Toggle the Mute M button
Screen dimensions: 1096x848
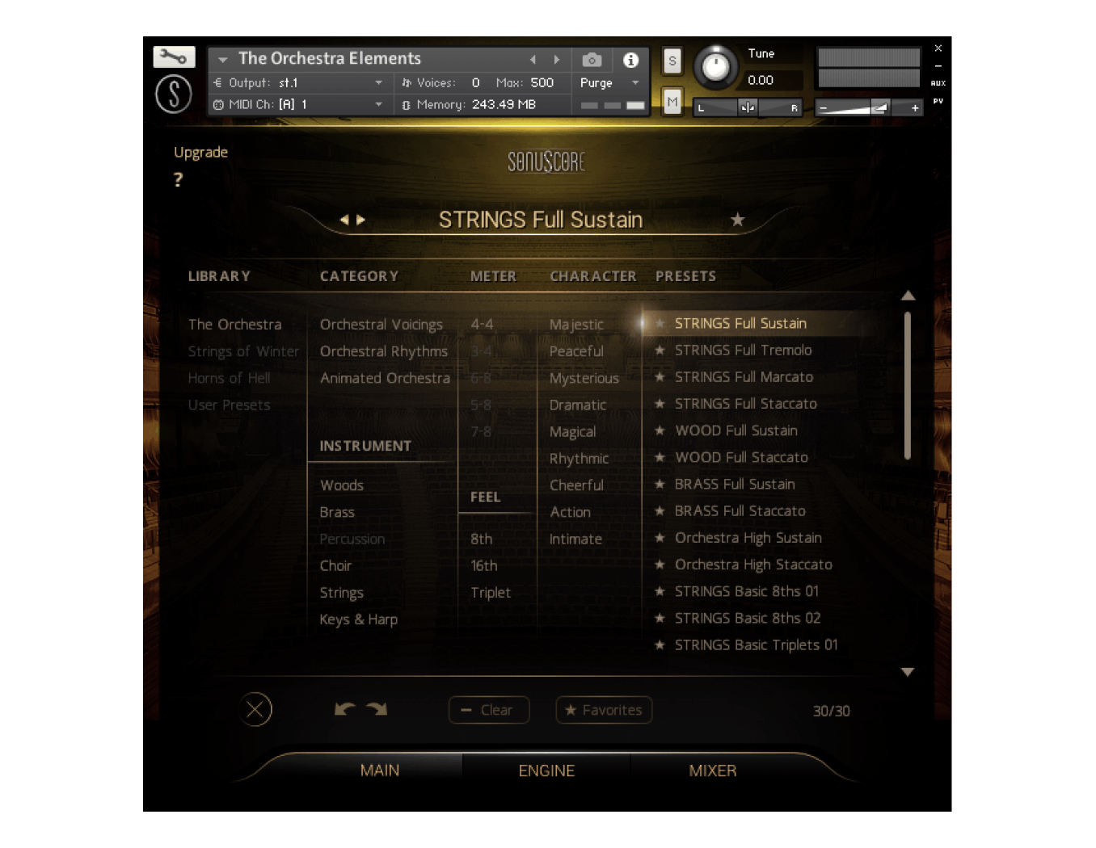coord(672,102)
